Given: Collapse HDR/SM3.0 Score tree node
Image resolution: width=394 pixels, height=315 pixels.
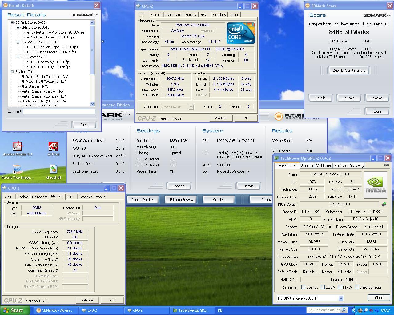Looking at the screenshot, I should click(x=18, y=42).
